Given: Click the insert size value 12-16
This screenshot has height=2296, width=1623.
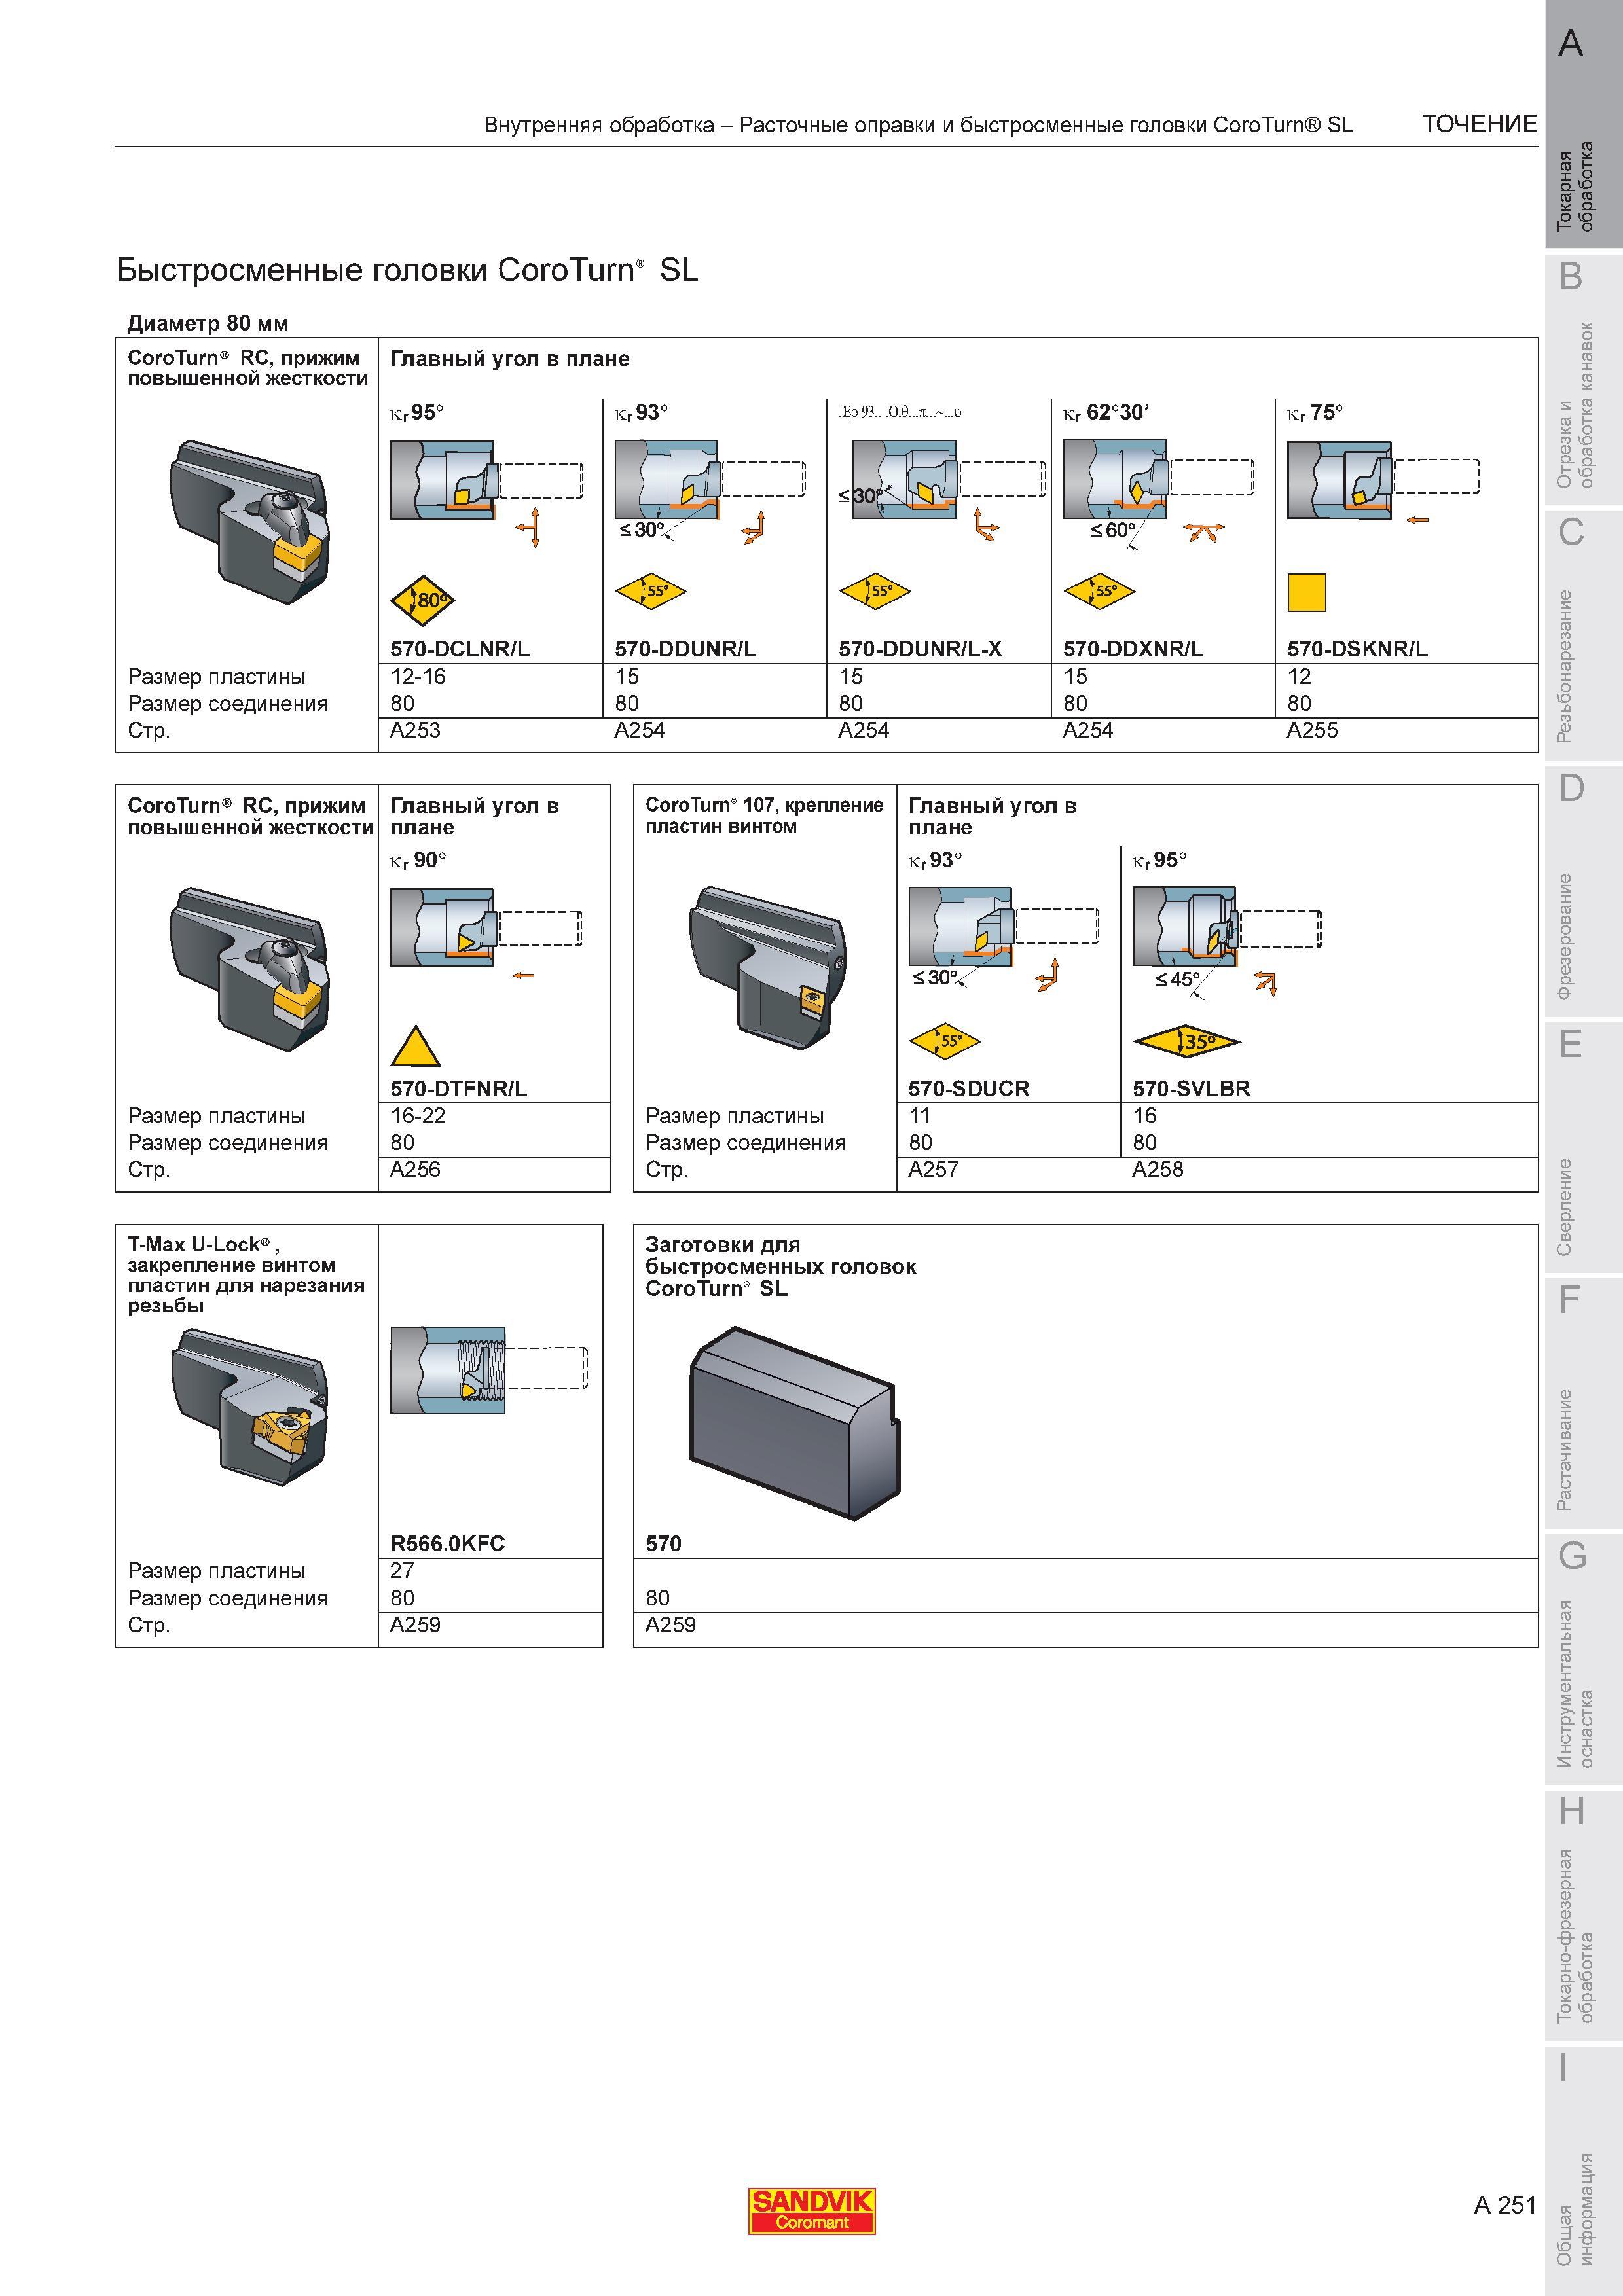Looking at the screenshot, I should pyautogui.click(x=418, y=676).
